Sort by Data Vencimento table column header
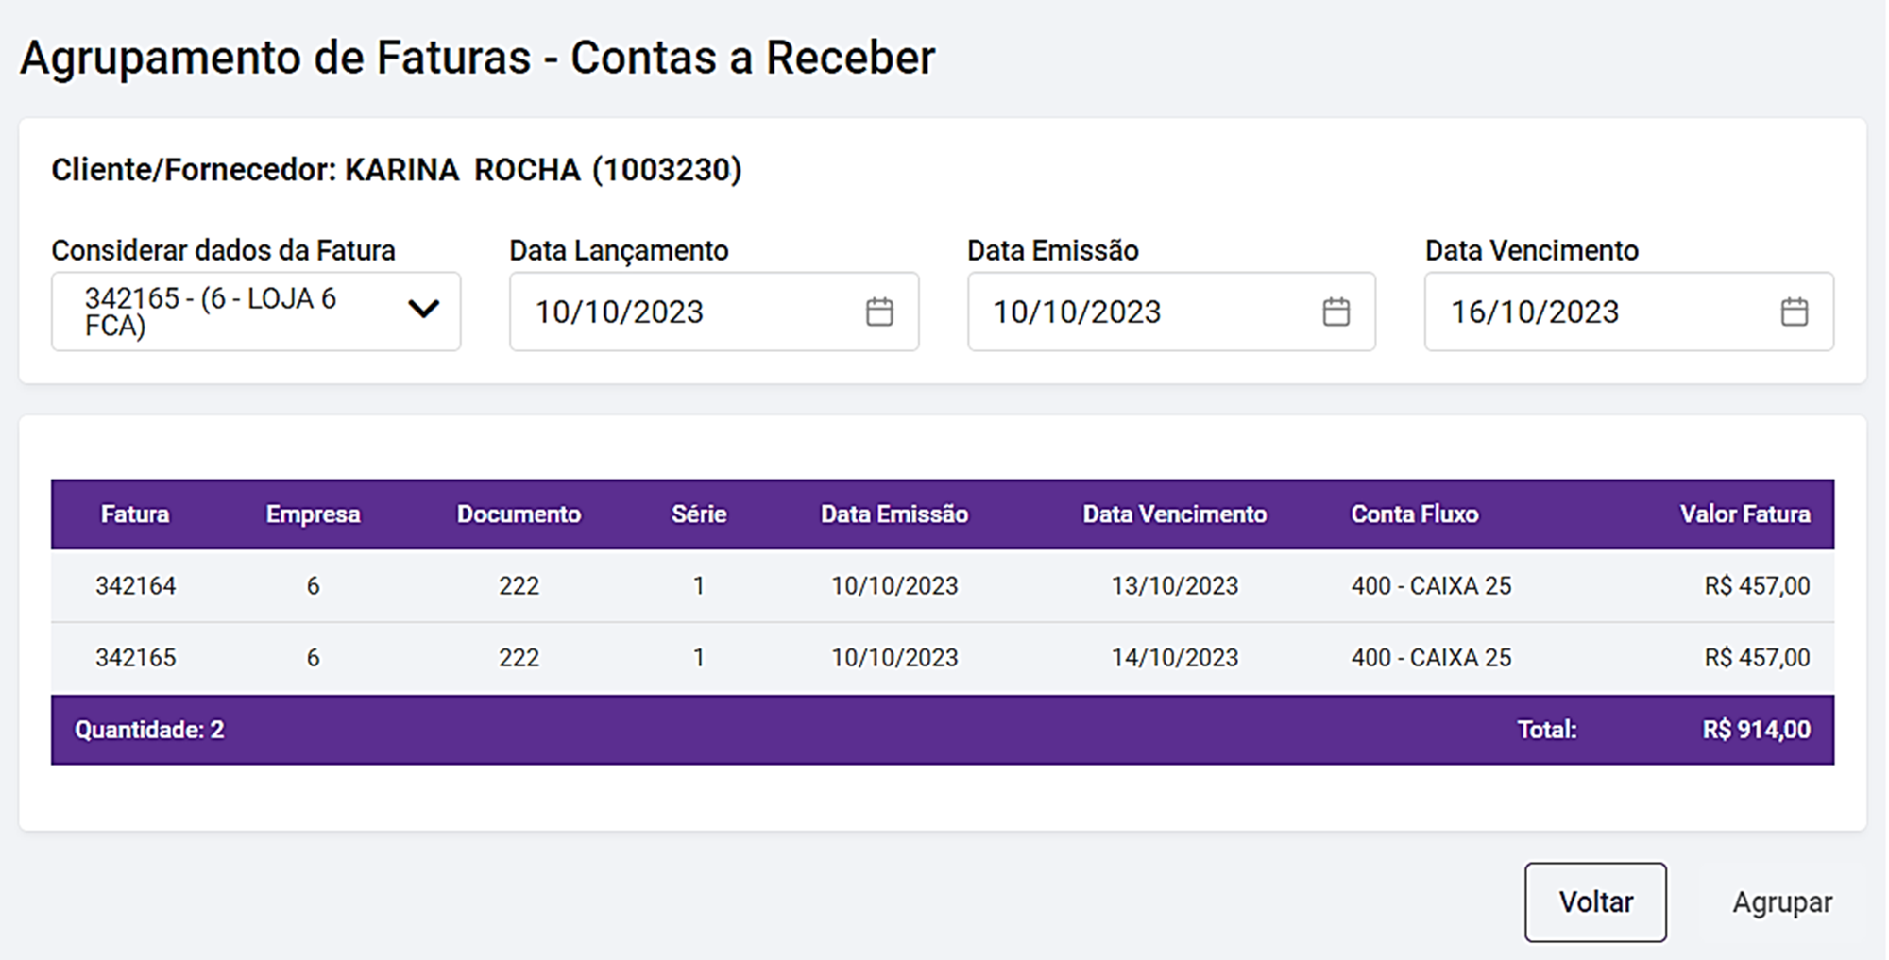 click(x=1174, y=514)
